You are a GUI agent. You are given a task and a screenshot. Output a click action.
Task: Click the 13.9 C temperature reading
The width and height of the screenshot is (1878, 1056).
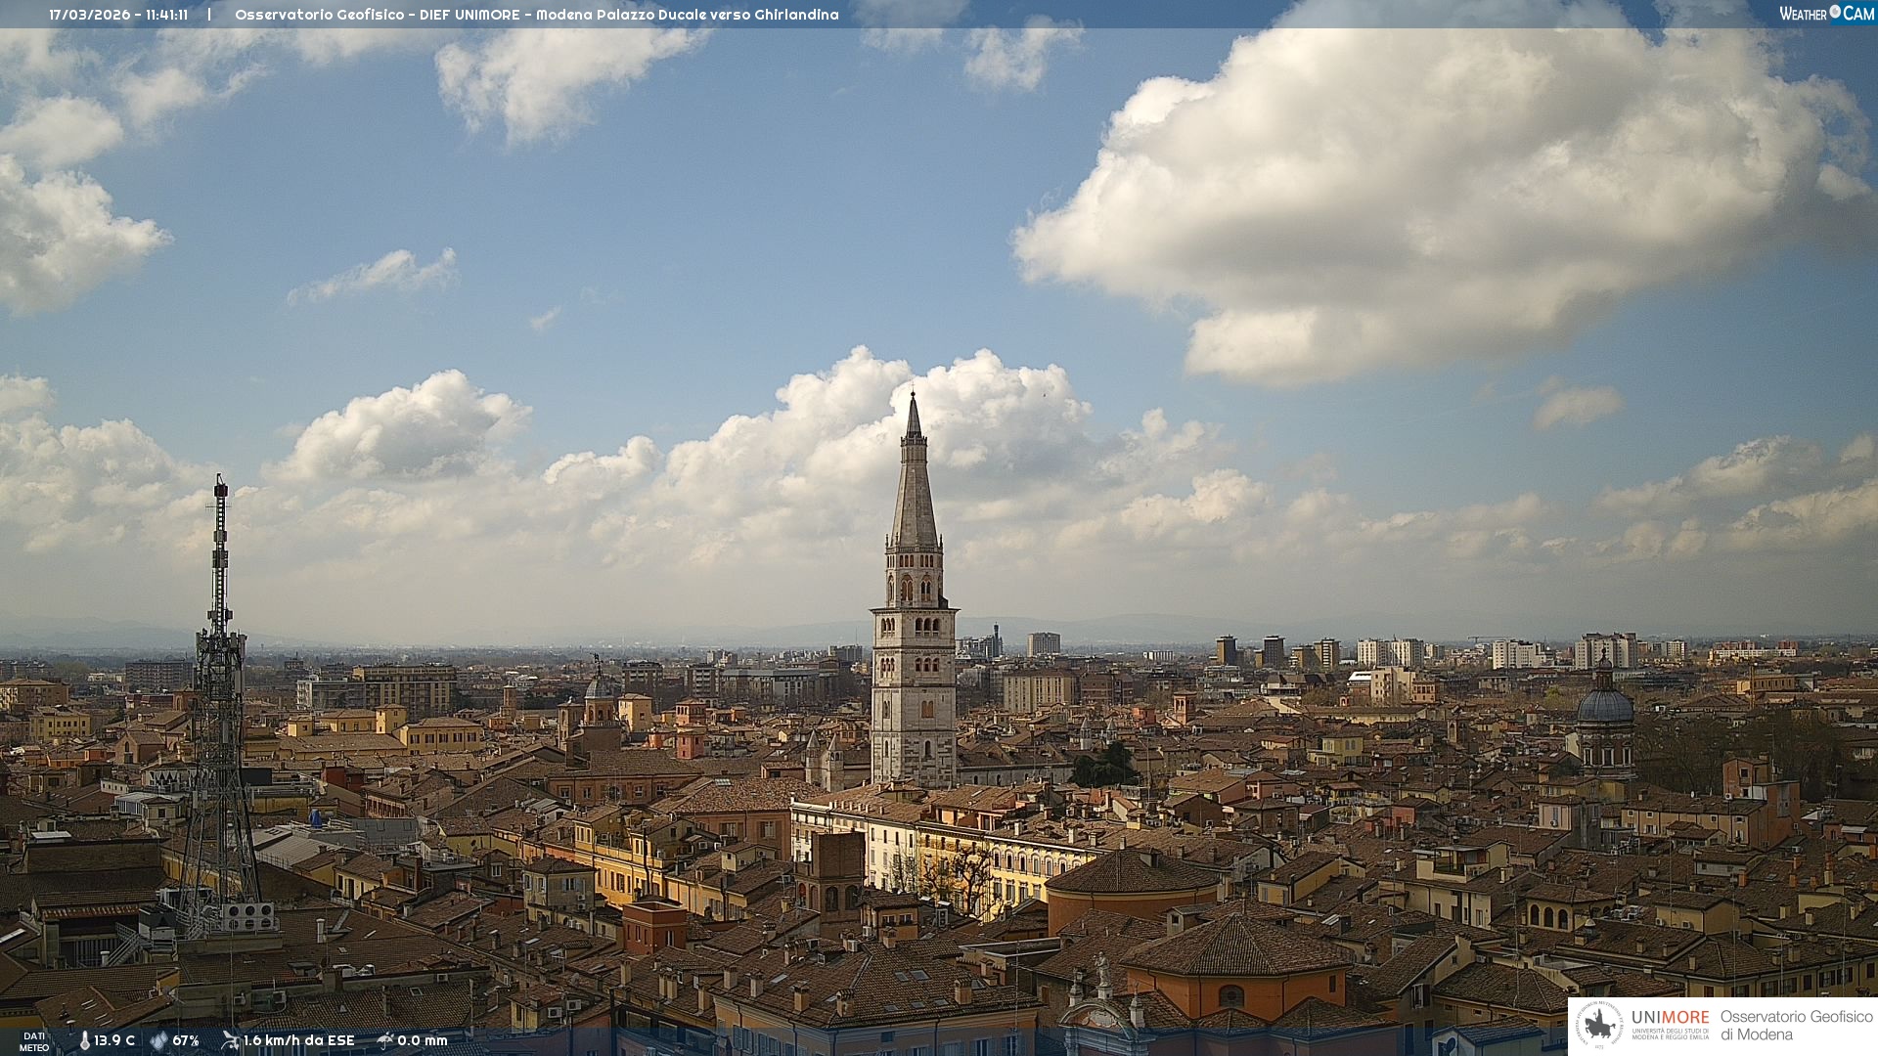click(114, 1040)
